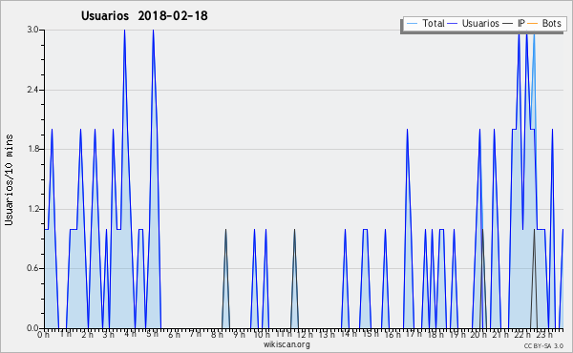The image size is (573, 353).
Task: Click the 3.0 value on y-axis
Action: tap(32, 30)
